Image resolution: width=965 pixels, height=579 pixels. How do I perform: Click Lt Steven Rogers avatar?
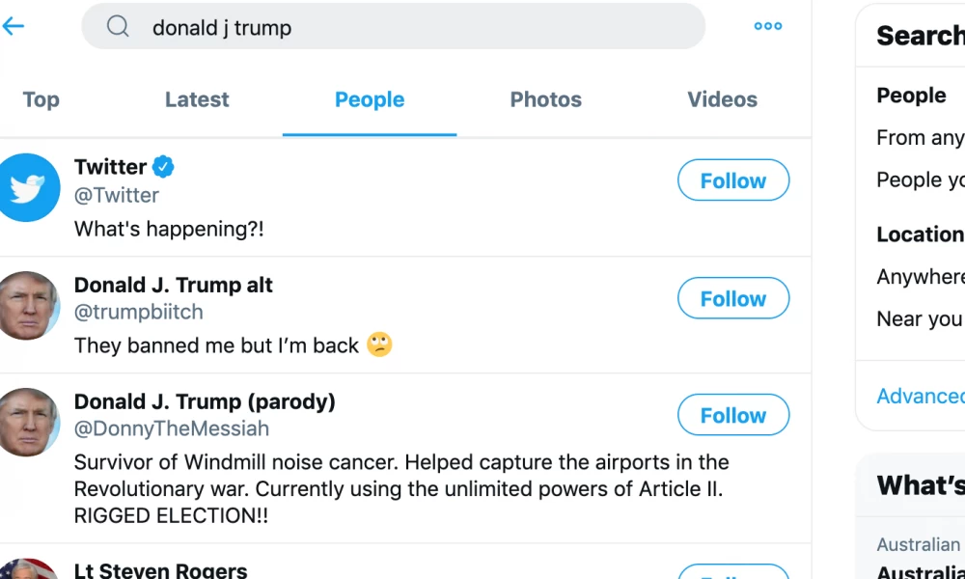tap(28, 569)
